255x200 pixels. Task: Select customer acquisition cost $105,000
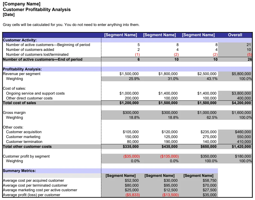coord(131,132)
